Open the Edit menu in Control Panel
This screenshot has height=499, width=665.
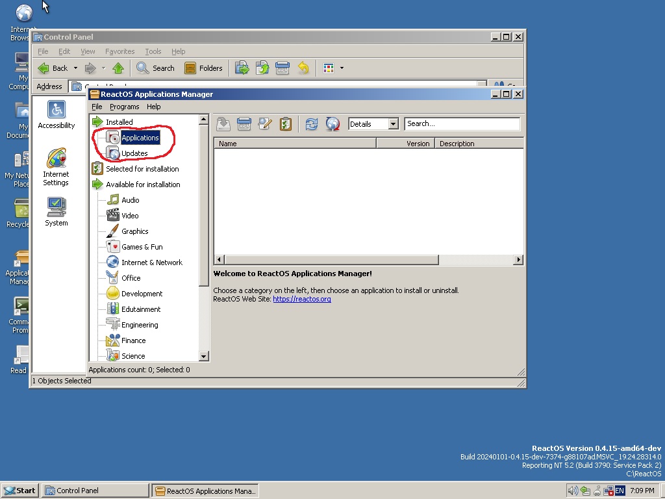click(x=64, y=51)
